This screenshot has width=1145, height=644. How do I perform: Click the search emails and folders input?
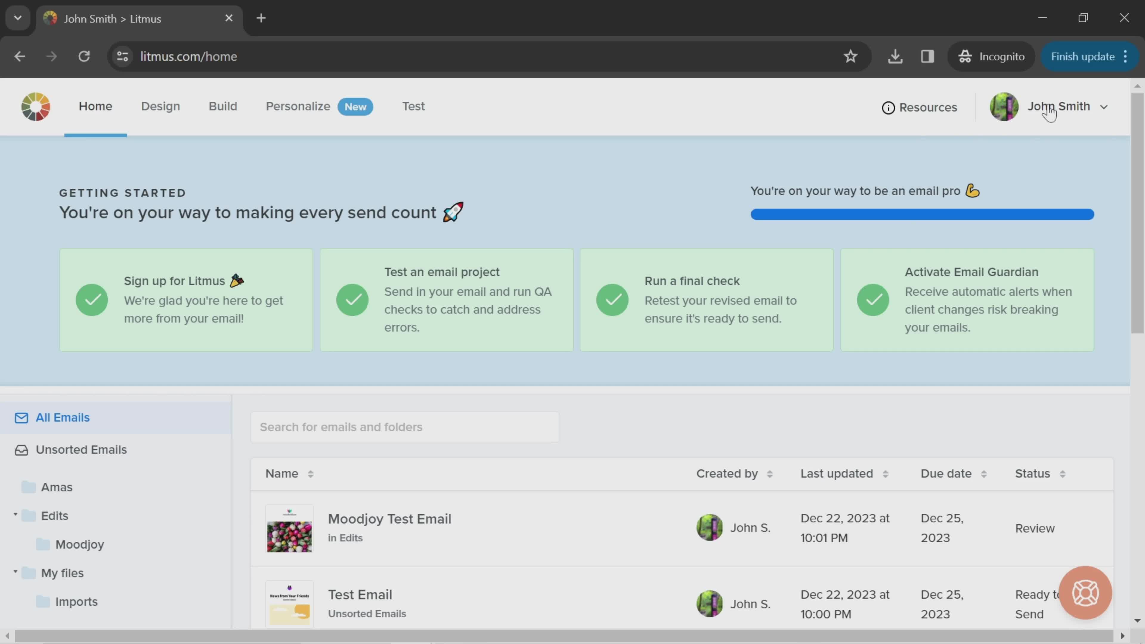click(406, 426)
